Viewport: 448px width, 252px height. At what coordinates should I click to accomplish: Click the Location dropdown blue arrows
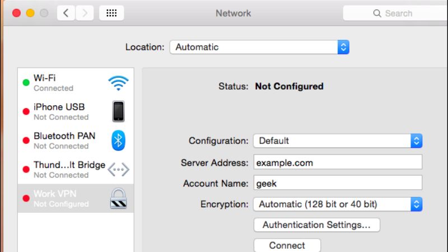pyautogui.click(x=343, y=47)
